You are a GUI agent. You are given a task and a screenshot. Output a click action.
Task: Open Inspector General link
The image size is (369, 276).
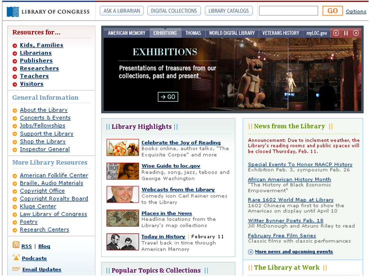(45, 149)
